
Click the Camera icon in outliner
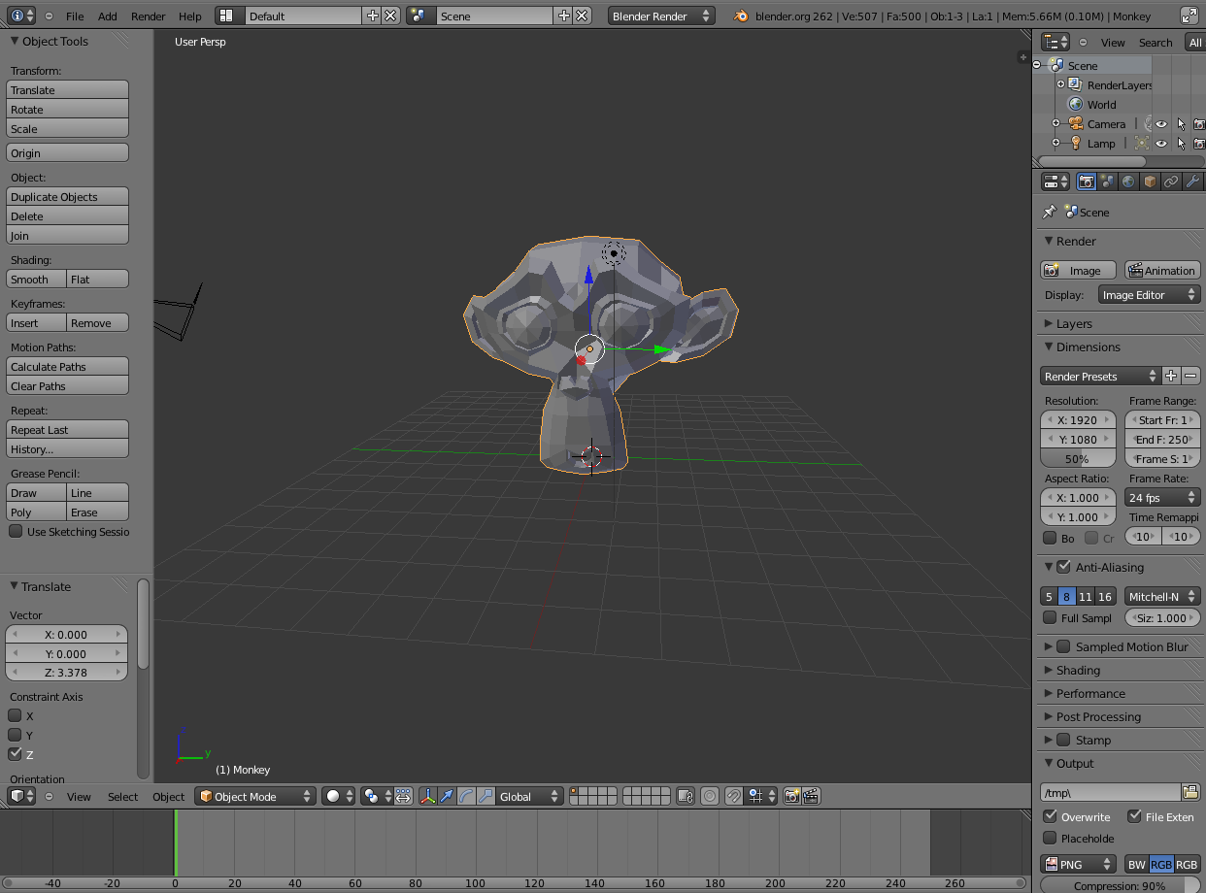click(1076, 123)
